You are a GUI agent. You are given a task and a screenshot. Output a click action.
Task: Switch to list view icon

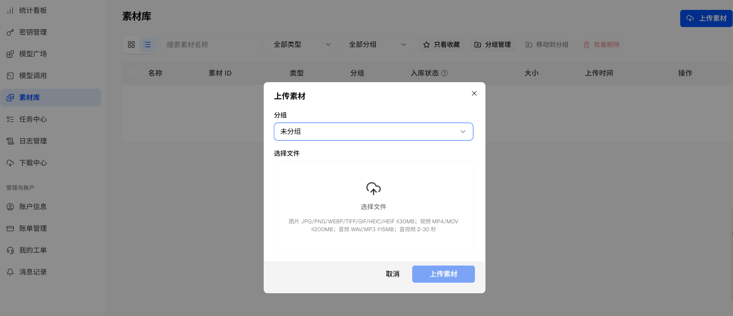147,45
